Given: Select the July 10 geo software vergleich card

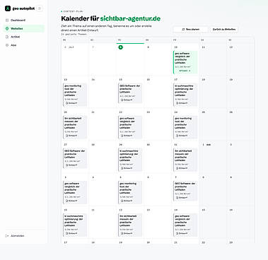Looking at the screenshot, I should click(x=185, y=62).
